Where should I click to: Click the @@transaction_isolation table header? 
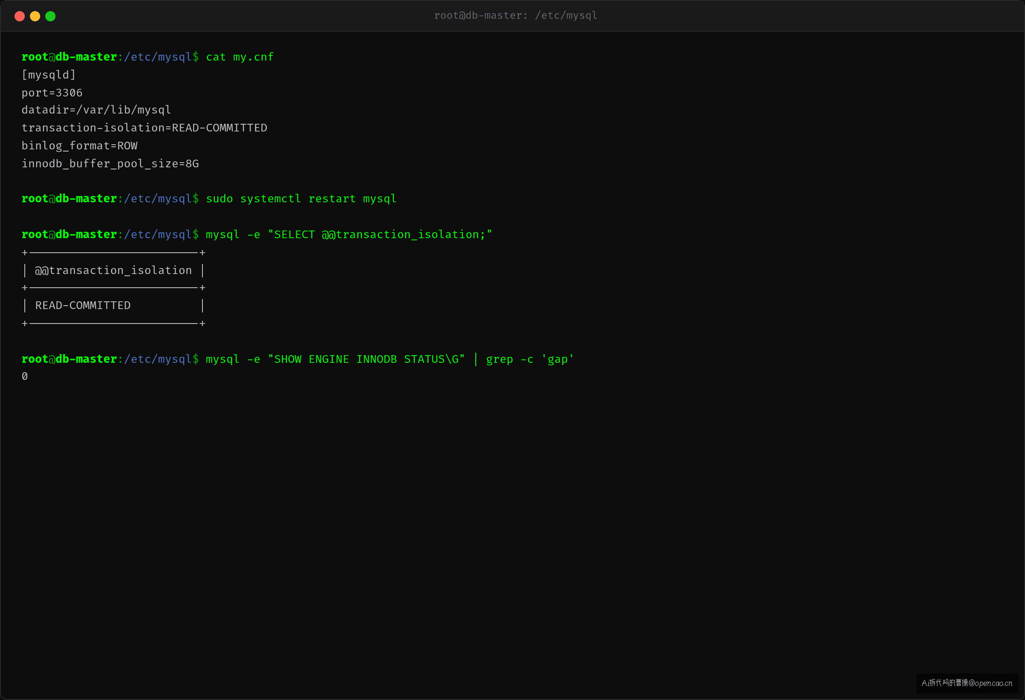click(113, 270)
